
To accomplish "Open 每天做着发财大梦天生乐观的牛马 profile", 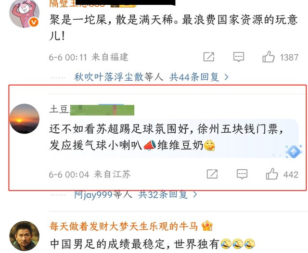I will pos(124,226).
